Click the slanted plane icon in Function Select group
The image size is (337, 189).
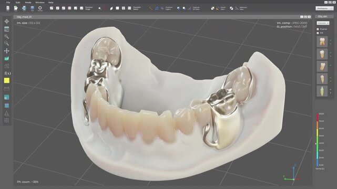(111, 8)
